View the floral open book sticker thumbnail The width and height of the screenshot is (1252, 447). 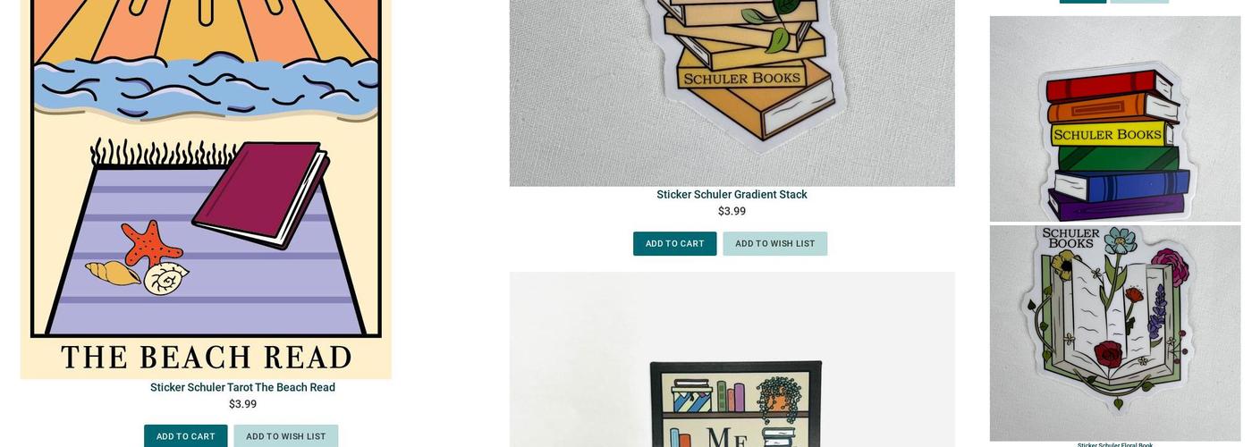[x=1115, y=333]
